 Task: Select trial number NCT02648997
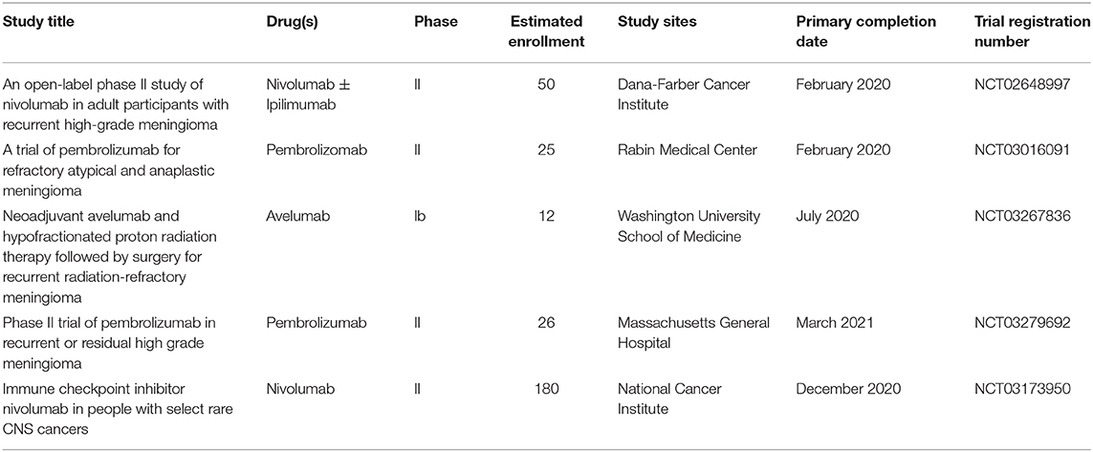coord(1021,84)
